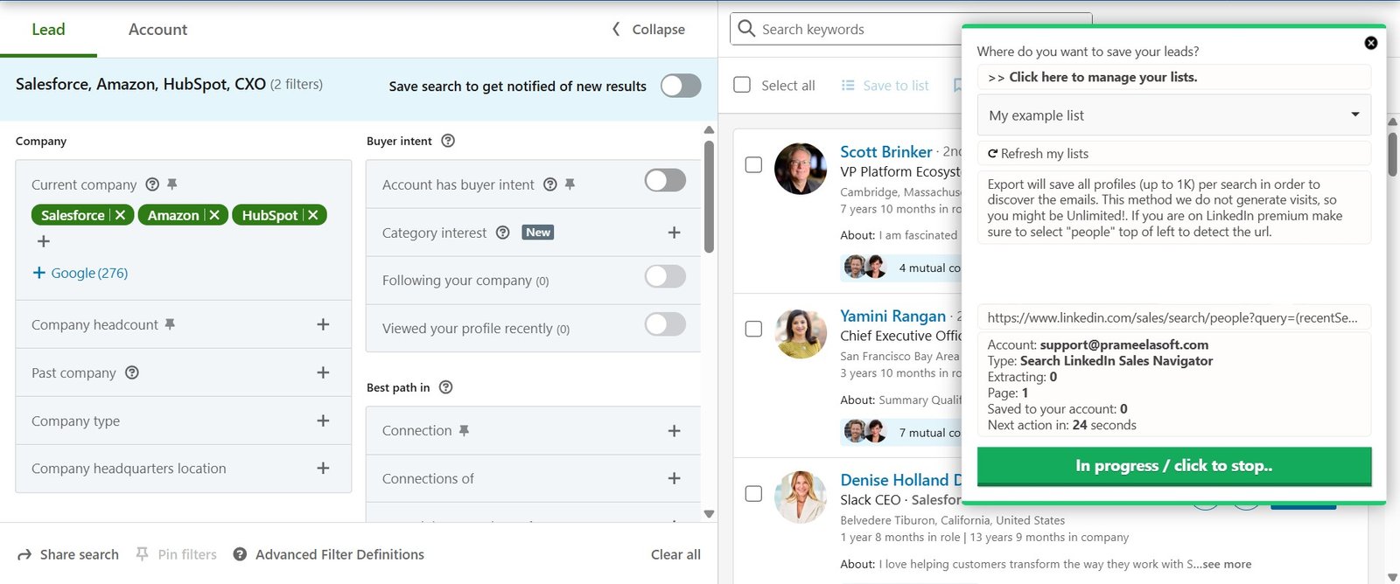Pin the Company headcount filter
Image resolution: width=1400 pixels, height=584 pixels.
[x=170, y=324]
